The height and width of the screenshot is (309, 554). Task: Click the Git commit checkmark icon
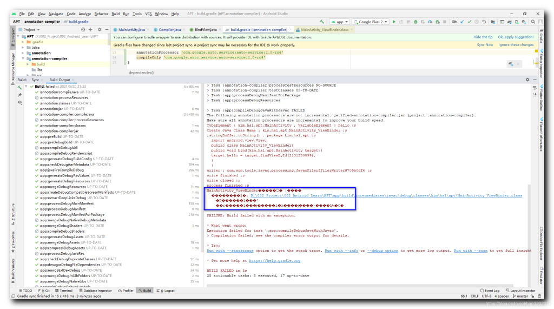[469, 22]
